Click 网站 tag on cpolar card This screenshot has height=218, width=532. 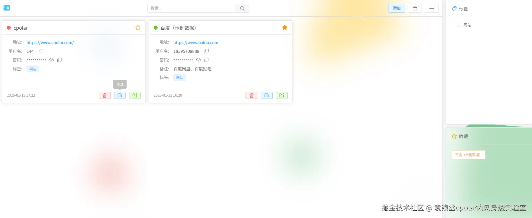(x=33, y=69)
